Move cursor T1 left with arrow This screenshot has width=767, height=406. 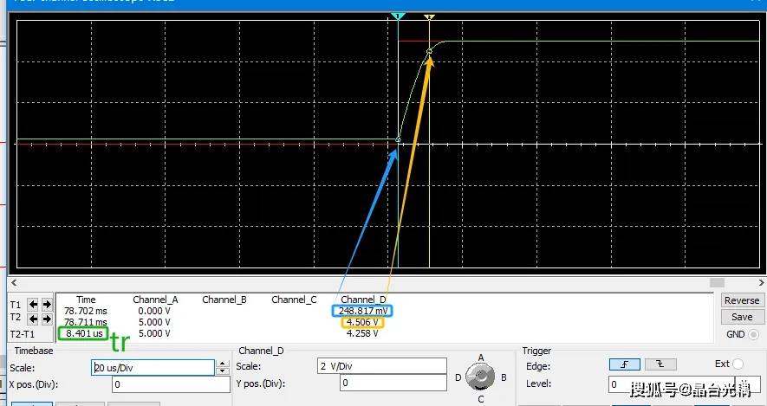point(33,305)
